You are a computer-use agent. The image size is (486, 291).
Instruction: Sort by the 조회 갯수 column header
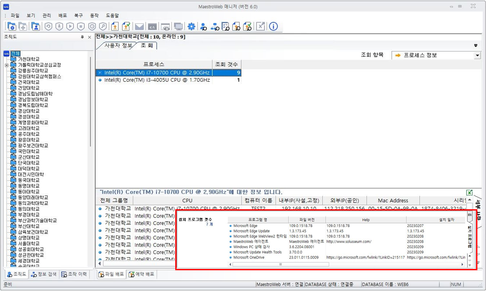[x=226, y=64]
